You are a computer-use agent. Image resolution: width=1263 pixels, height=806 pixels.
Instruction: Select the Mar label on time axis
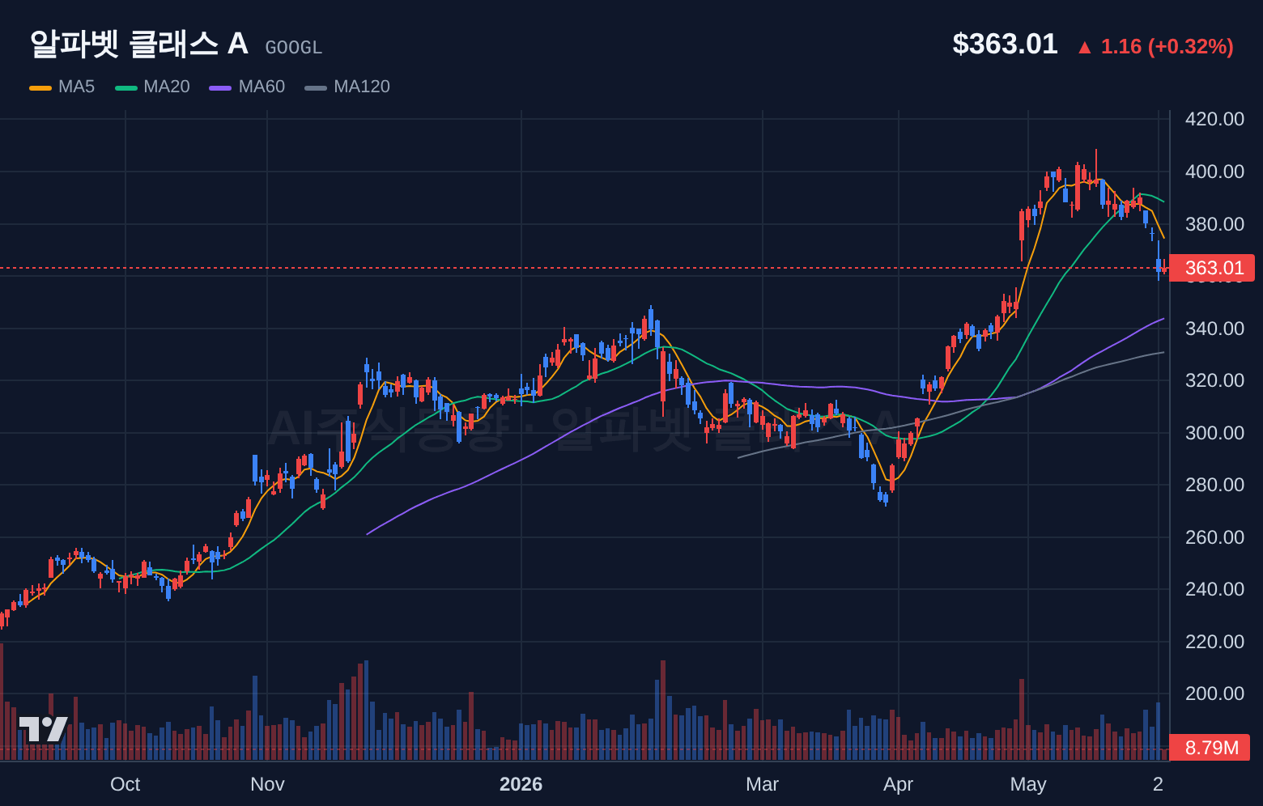(763, 784)
